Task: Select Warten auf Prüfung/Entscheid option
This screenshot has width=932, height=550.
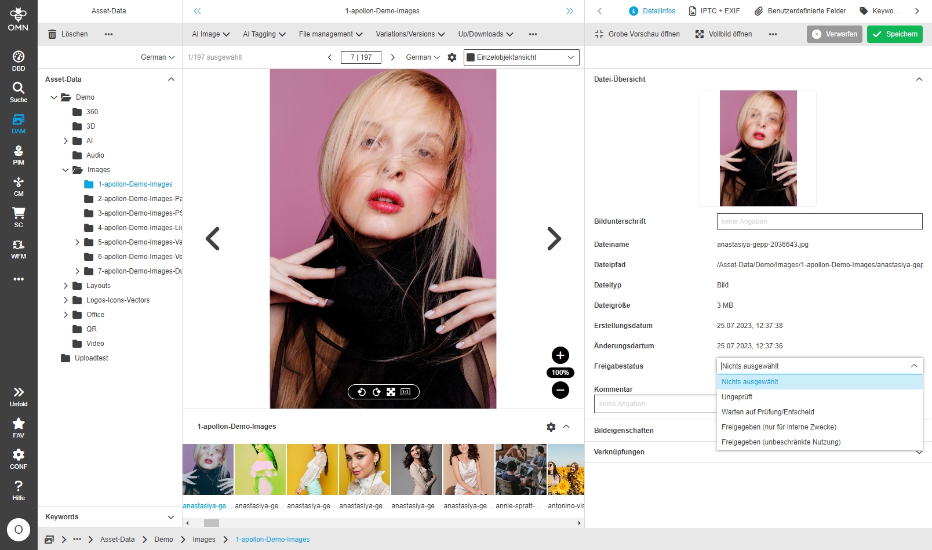Action: 820,412
